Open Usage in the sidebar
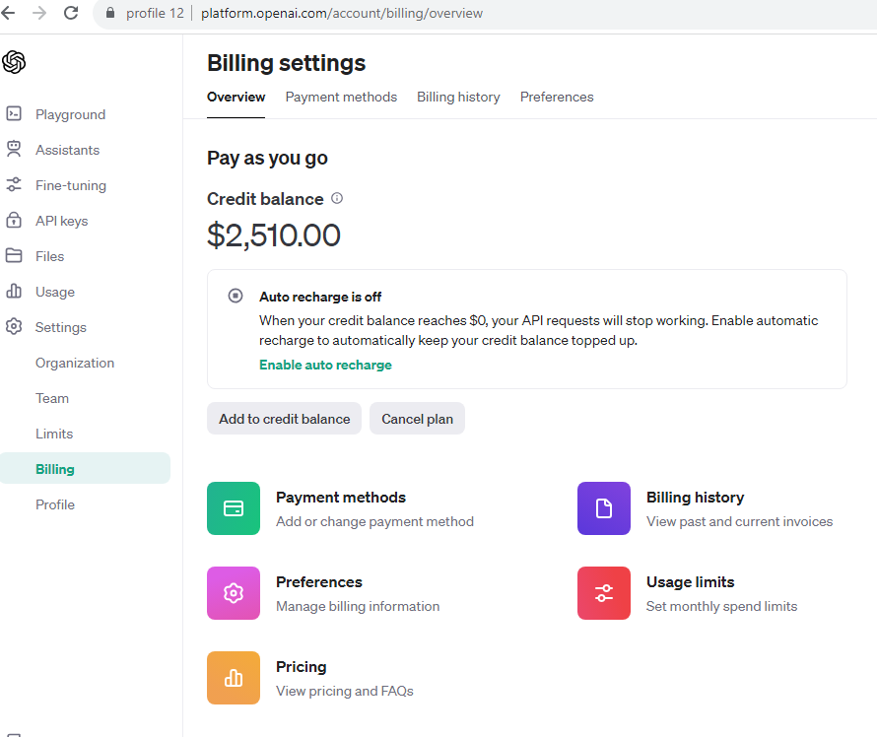 click(55, 292)
